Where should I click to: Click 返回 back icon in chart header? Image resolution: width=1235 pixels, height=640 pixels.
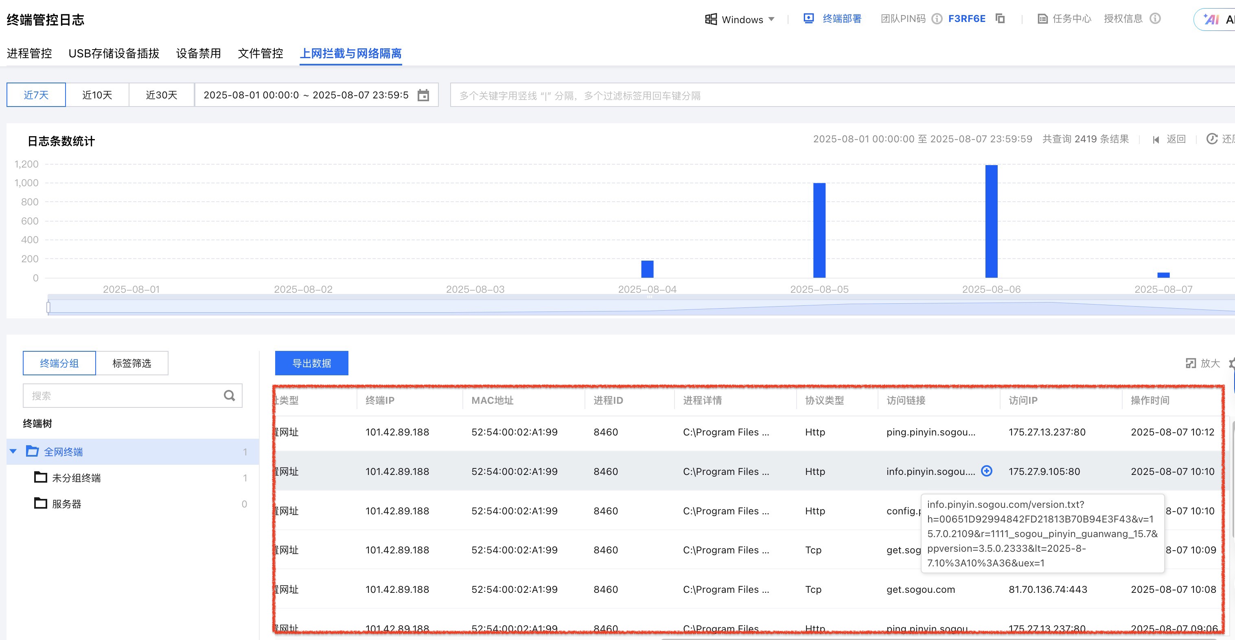coord(1156,139)
